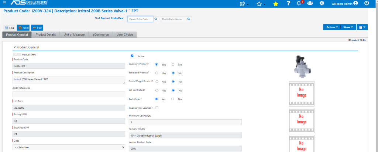This screenshot has width=378, height=152.
Task: Click the yellow filled star icon
Action: coord(276,4)
